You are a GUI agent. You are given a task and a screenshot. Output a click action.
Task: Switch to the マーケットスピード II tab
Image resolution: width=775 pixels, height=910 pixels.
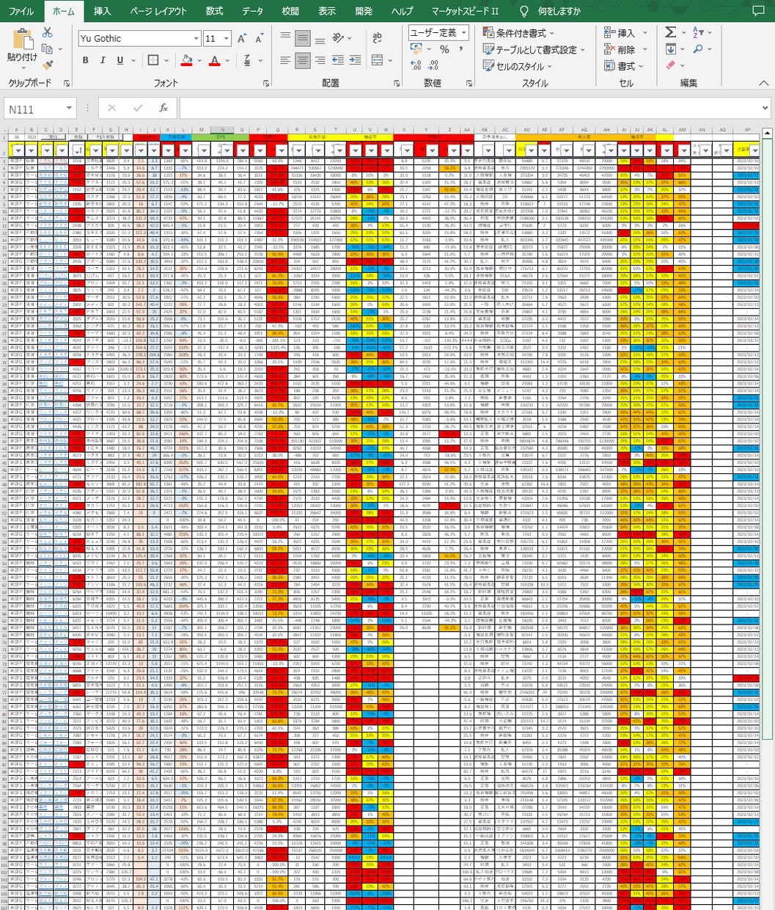pos(465,11)
